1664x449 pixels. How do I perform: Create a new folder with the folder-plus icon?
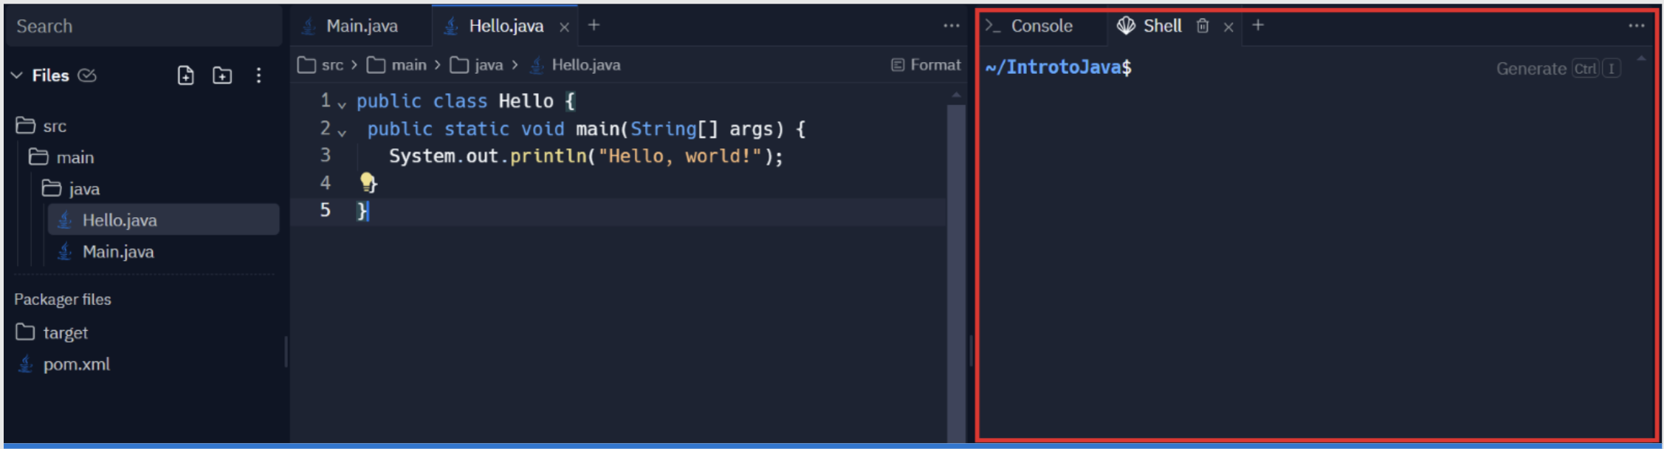(222, 75)
